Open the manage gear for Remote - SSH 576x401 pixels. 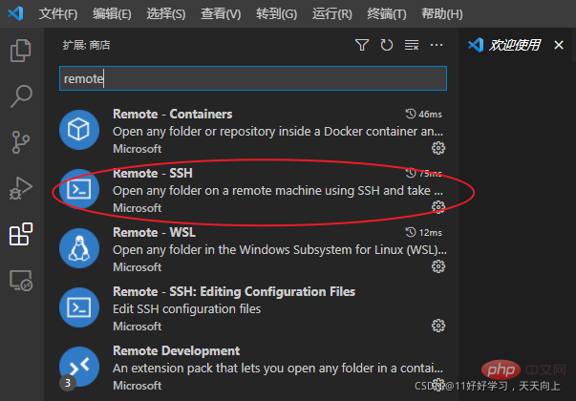pos(438,207)
